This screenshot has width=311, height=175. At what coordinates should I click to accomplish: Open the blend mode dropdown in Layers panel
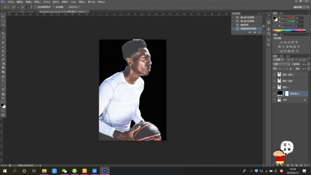pyautogui.click(x=281, y=64)
